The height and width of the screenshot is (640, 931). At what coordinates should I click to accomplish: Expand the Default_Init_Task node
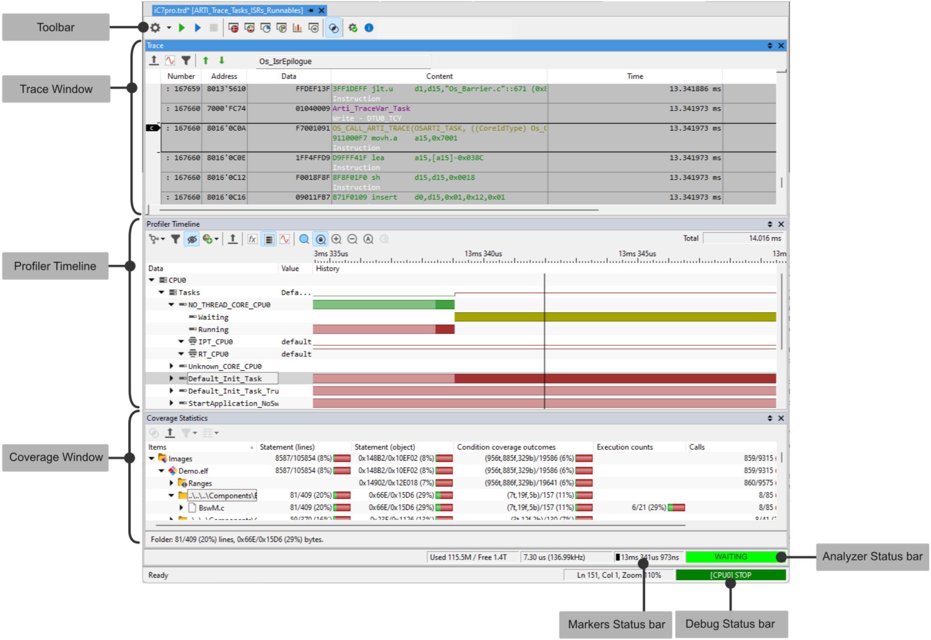tap(171, 378)
